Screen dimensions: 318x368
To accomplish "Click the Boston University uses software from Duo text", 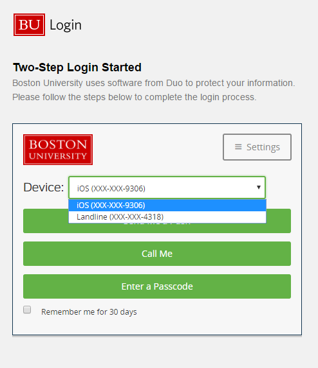I will tap(154, 83).
